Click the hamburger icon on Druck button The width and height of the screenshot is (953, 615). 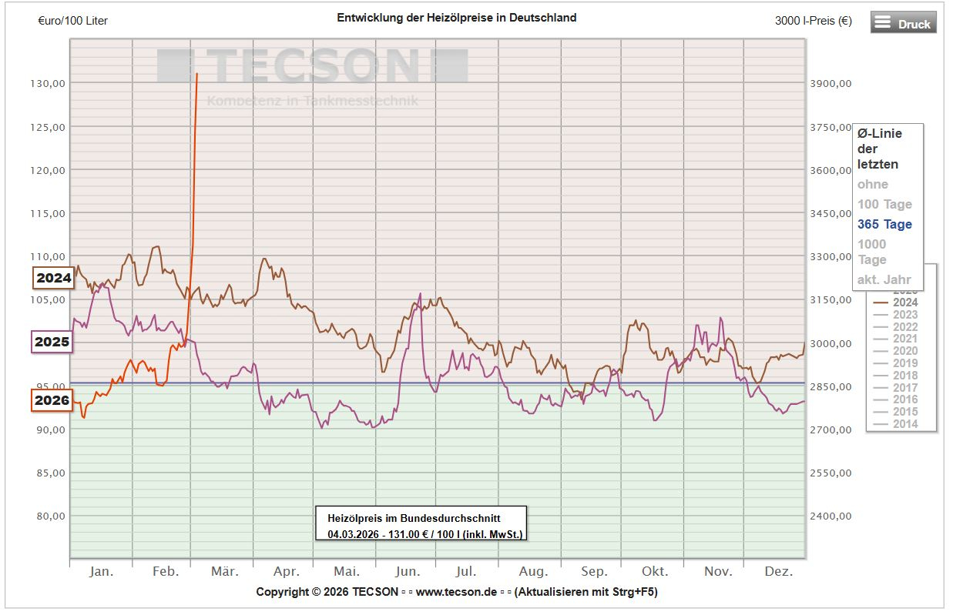point(882,22)
